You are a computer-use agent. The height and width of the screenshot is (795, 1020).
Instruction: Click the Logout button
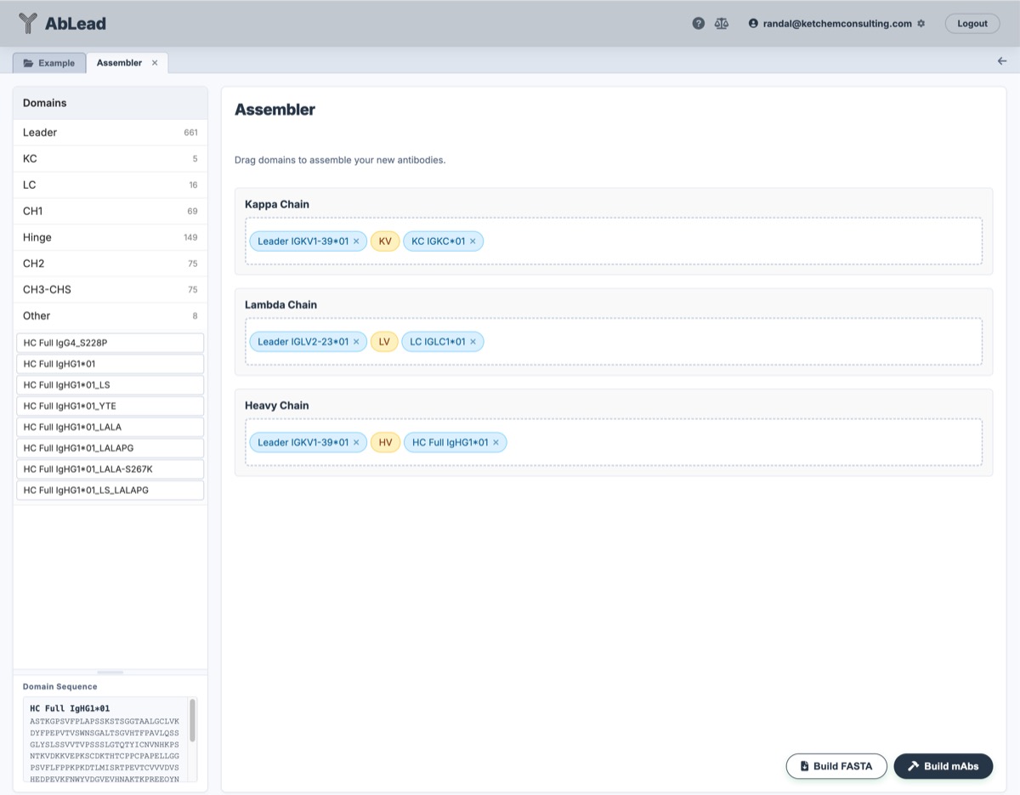point(972,24)
